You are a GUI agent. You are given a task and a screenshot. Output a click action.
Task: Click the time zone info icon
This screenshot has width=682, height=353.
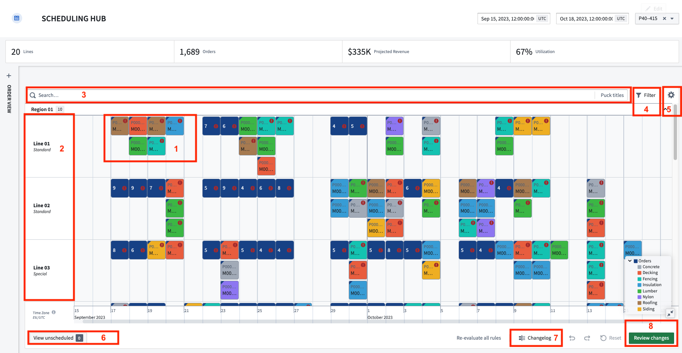point(54,312)
